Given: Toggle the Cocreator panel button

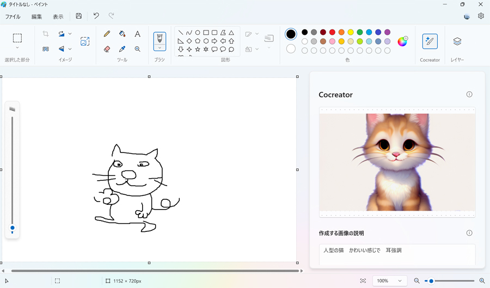Looking at the screenshot, I should 430,41.
